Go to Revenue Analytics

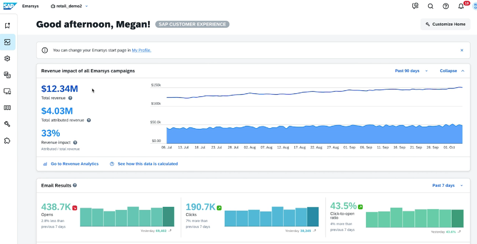pos(71,164)
